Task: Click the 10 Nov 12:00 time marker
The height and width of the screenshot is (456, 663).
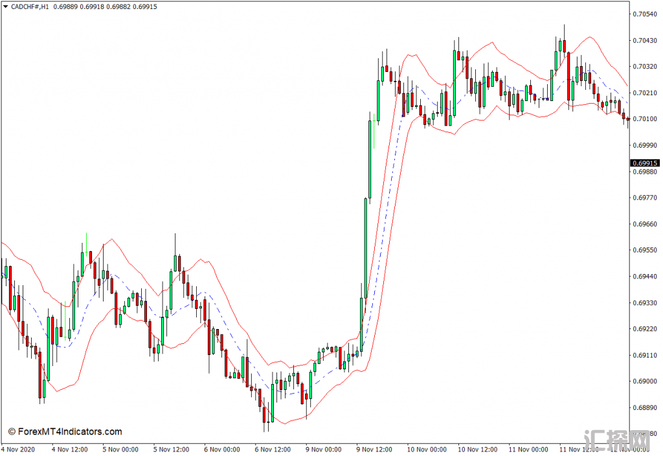Action: click(x=477, y=450)
